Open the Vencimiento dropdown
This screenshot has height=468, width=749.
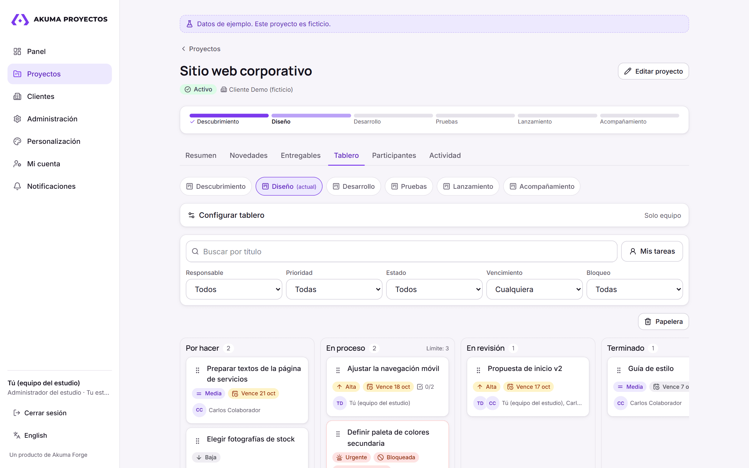[535, 289]
